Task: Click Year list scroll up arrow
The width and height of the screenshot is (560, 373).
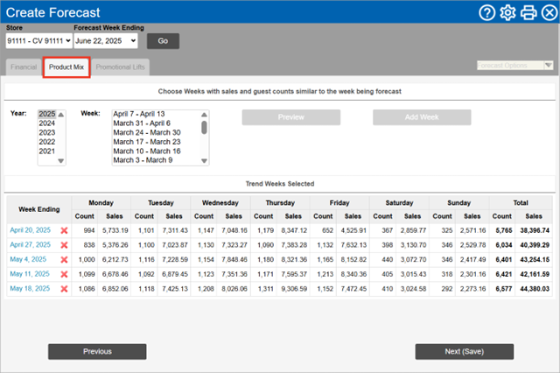Action: (61, 115)
